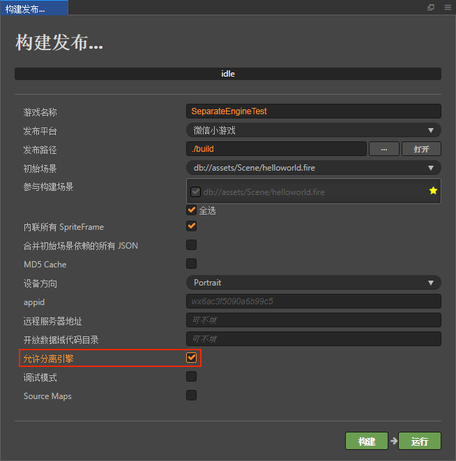This screenshot has height=461, width=456.
Task: Click the 开放数据域代码目录 input field
Action: (x=314, y=339)
